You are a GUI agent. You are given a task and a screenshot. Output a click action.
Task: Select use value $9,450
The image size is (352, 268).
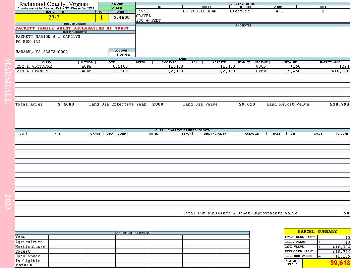293,71
